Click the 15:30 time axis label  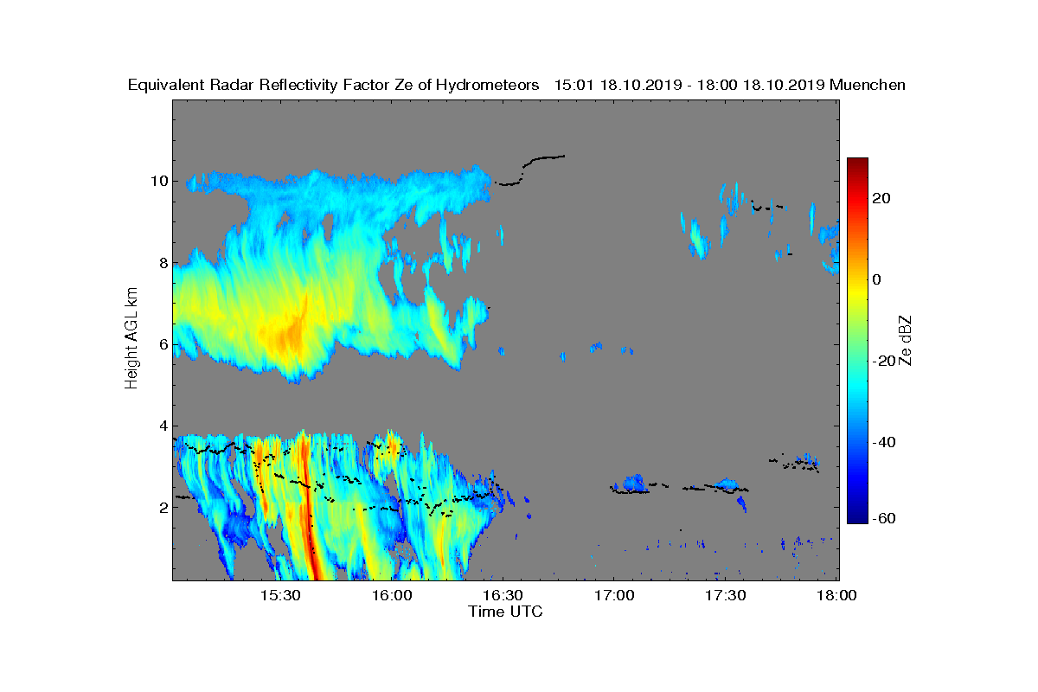click(x=280, y=595)
